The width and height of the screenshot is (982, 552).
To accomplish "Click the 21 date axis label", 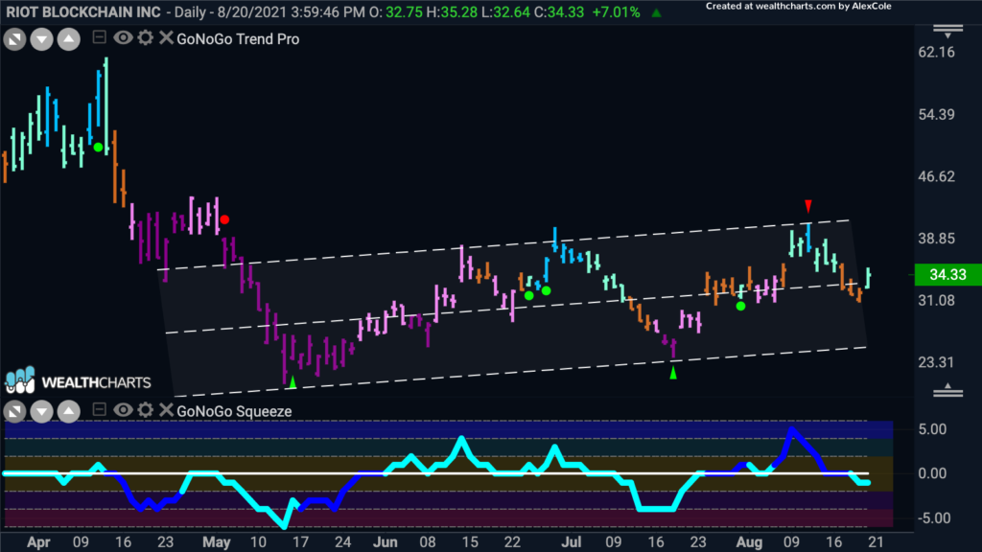I will click(875, 542).
